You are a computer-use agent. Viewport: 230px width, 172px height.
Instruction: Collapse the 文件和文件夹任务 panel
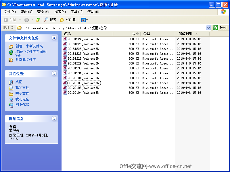(x=54, y=38)
